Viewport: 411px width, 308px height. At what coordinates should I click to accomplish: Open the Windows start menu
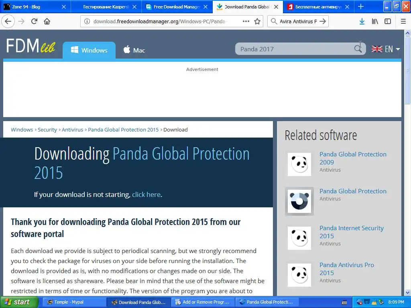[19, 302]
